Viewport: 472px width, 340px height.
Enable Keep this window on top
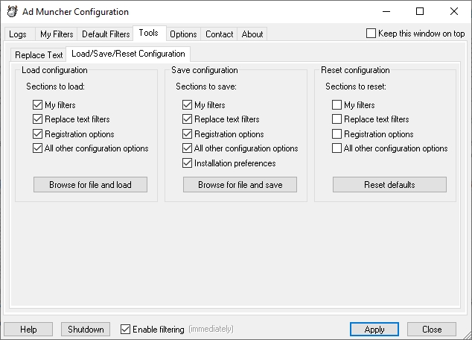pyautogui.click(x=371, y=34)
